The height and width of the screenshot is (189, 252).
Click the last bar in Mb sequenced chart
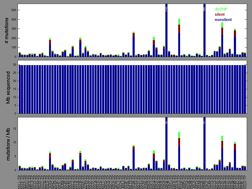click(x=245, y=89)
